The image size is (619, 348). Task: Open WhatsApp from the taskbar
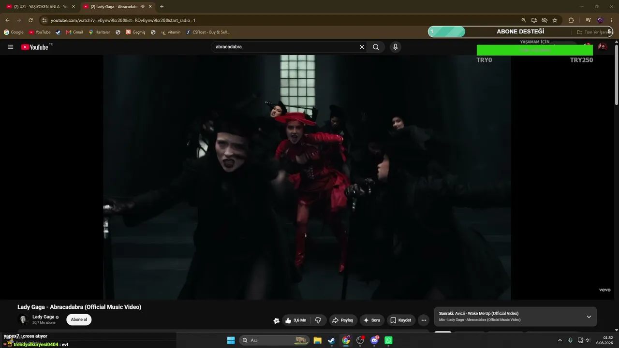point(388,340)
